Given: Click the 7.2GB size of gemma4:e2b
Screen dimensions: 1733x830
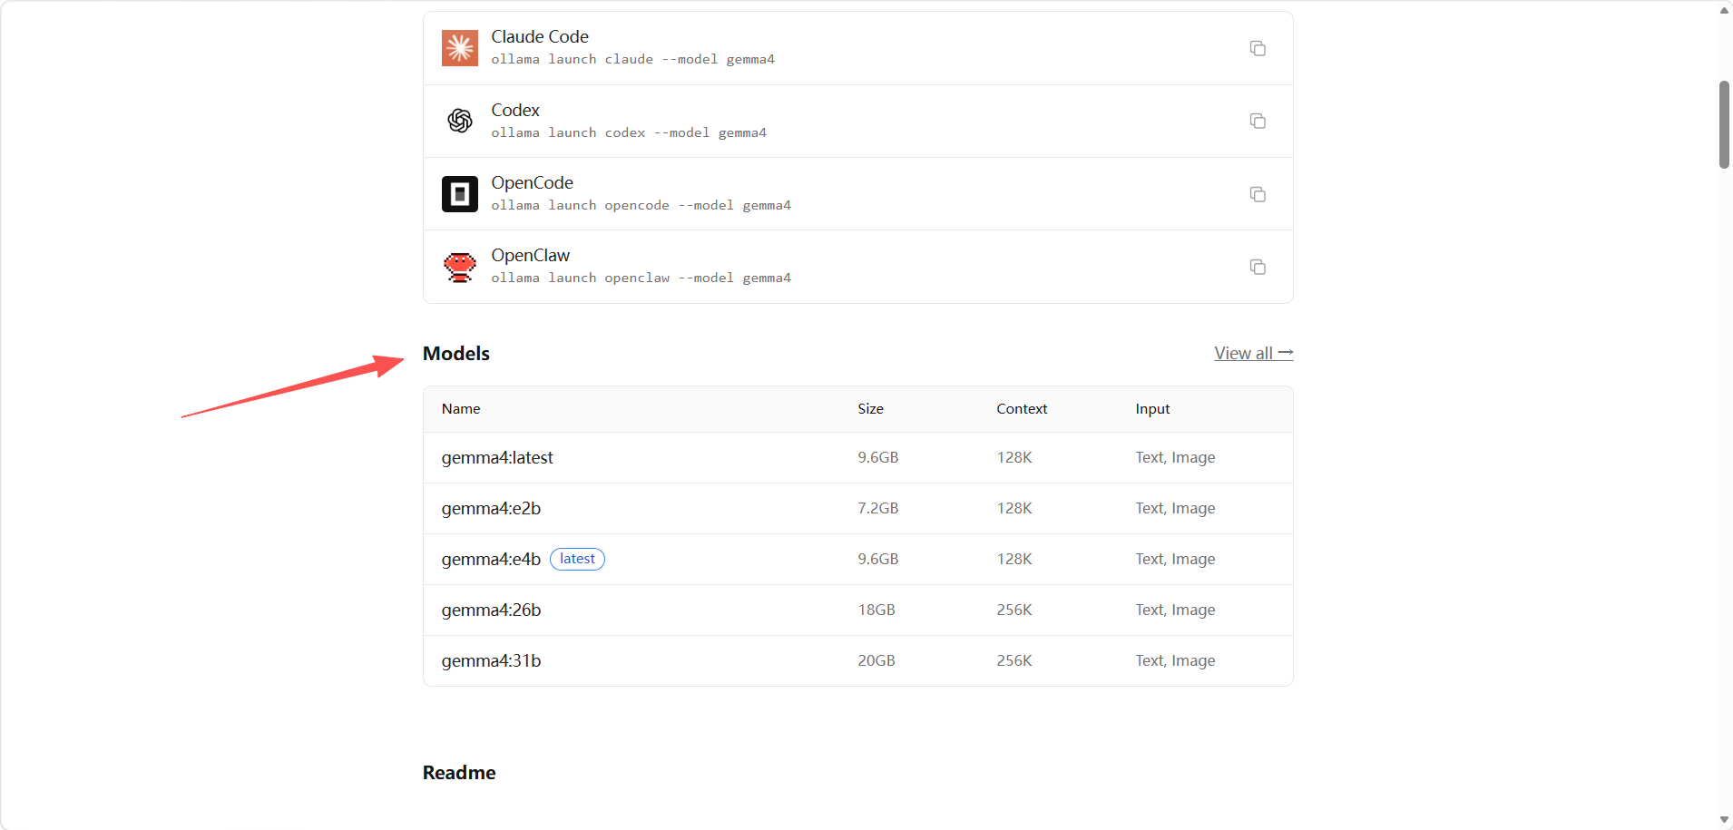Looking at the screenshot, I should pos(878,509).
